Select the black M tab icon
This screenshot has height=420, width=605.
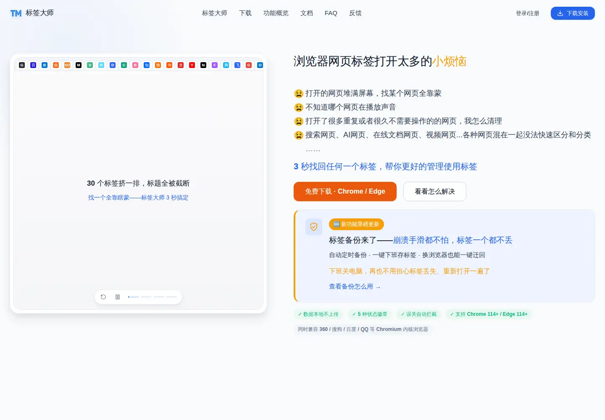coord(79,65)
